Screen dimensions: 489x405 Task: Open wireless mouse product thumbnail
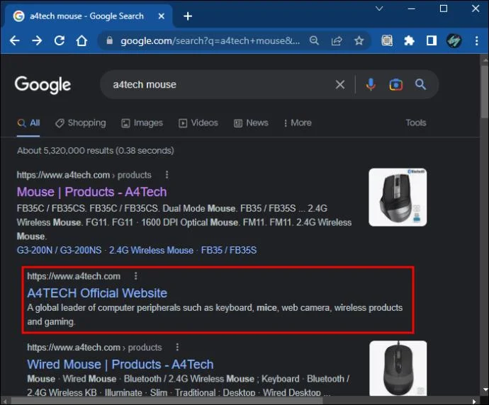(398, 198)
